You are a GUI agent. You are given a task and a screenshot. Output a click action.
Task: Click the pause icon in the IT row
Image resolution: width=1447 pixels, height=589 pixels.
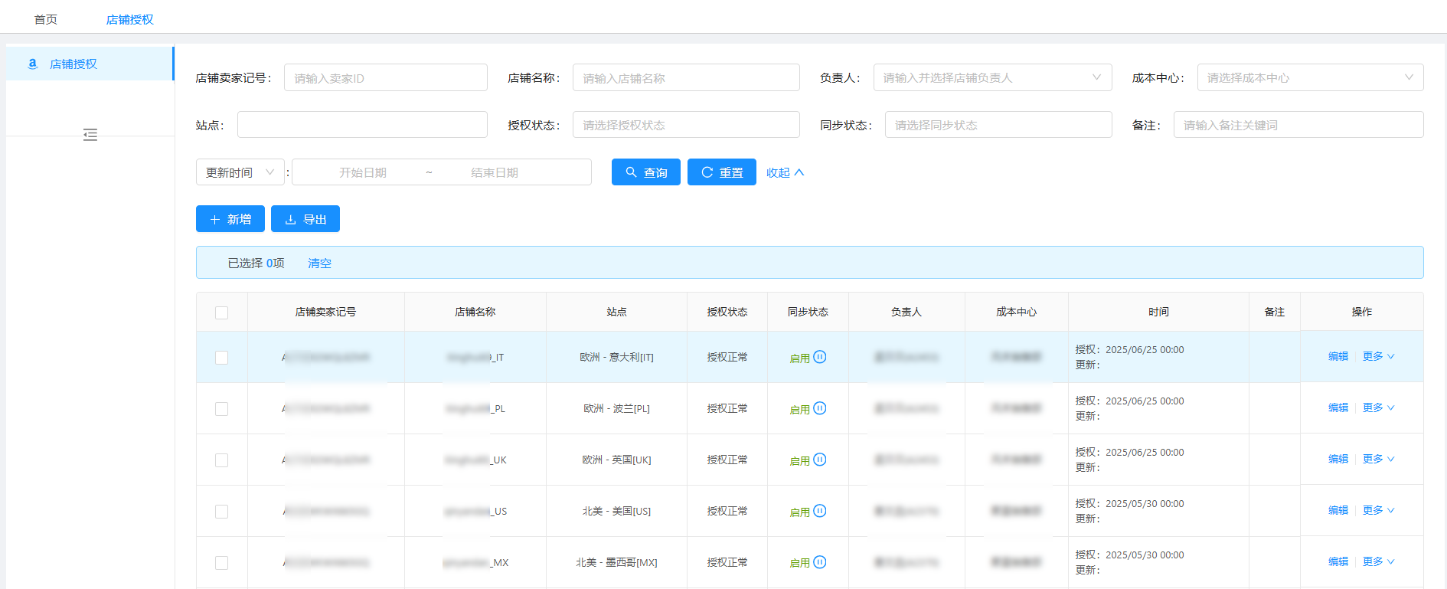pyautogui.click(x=819, y=357)
